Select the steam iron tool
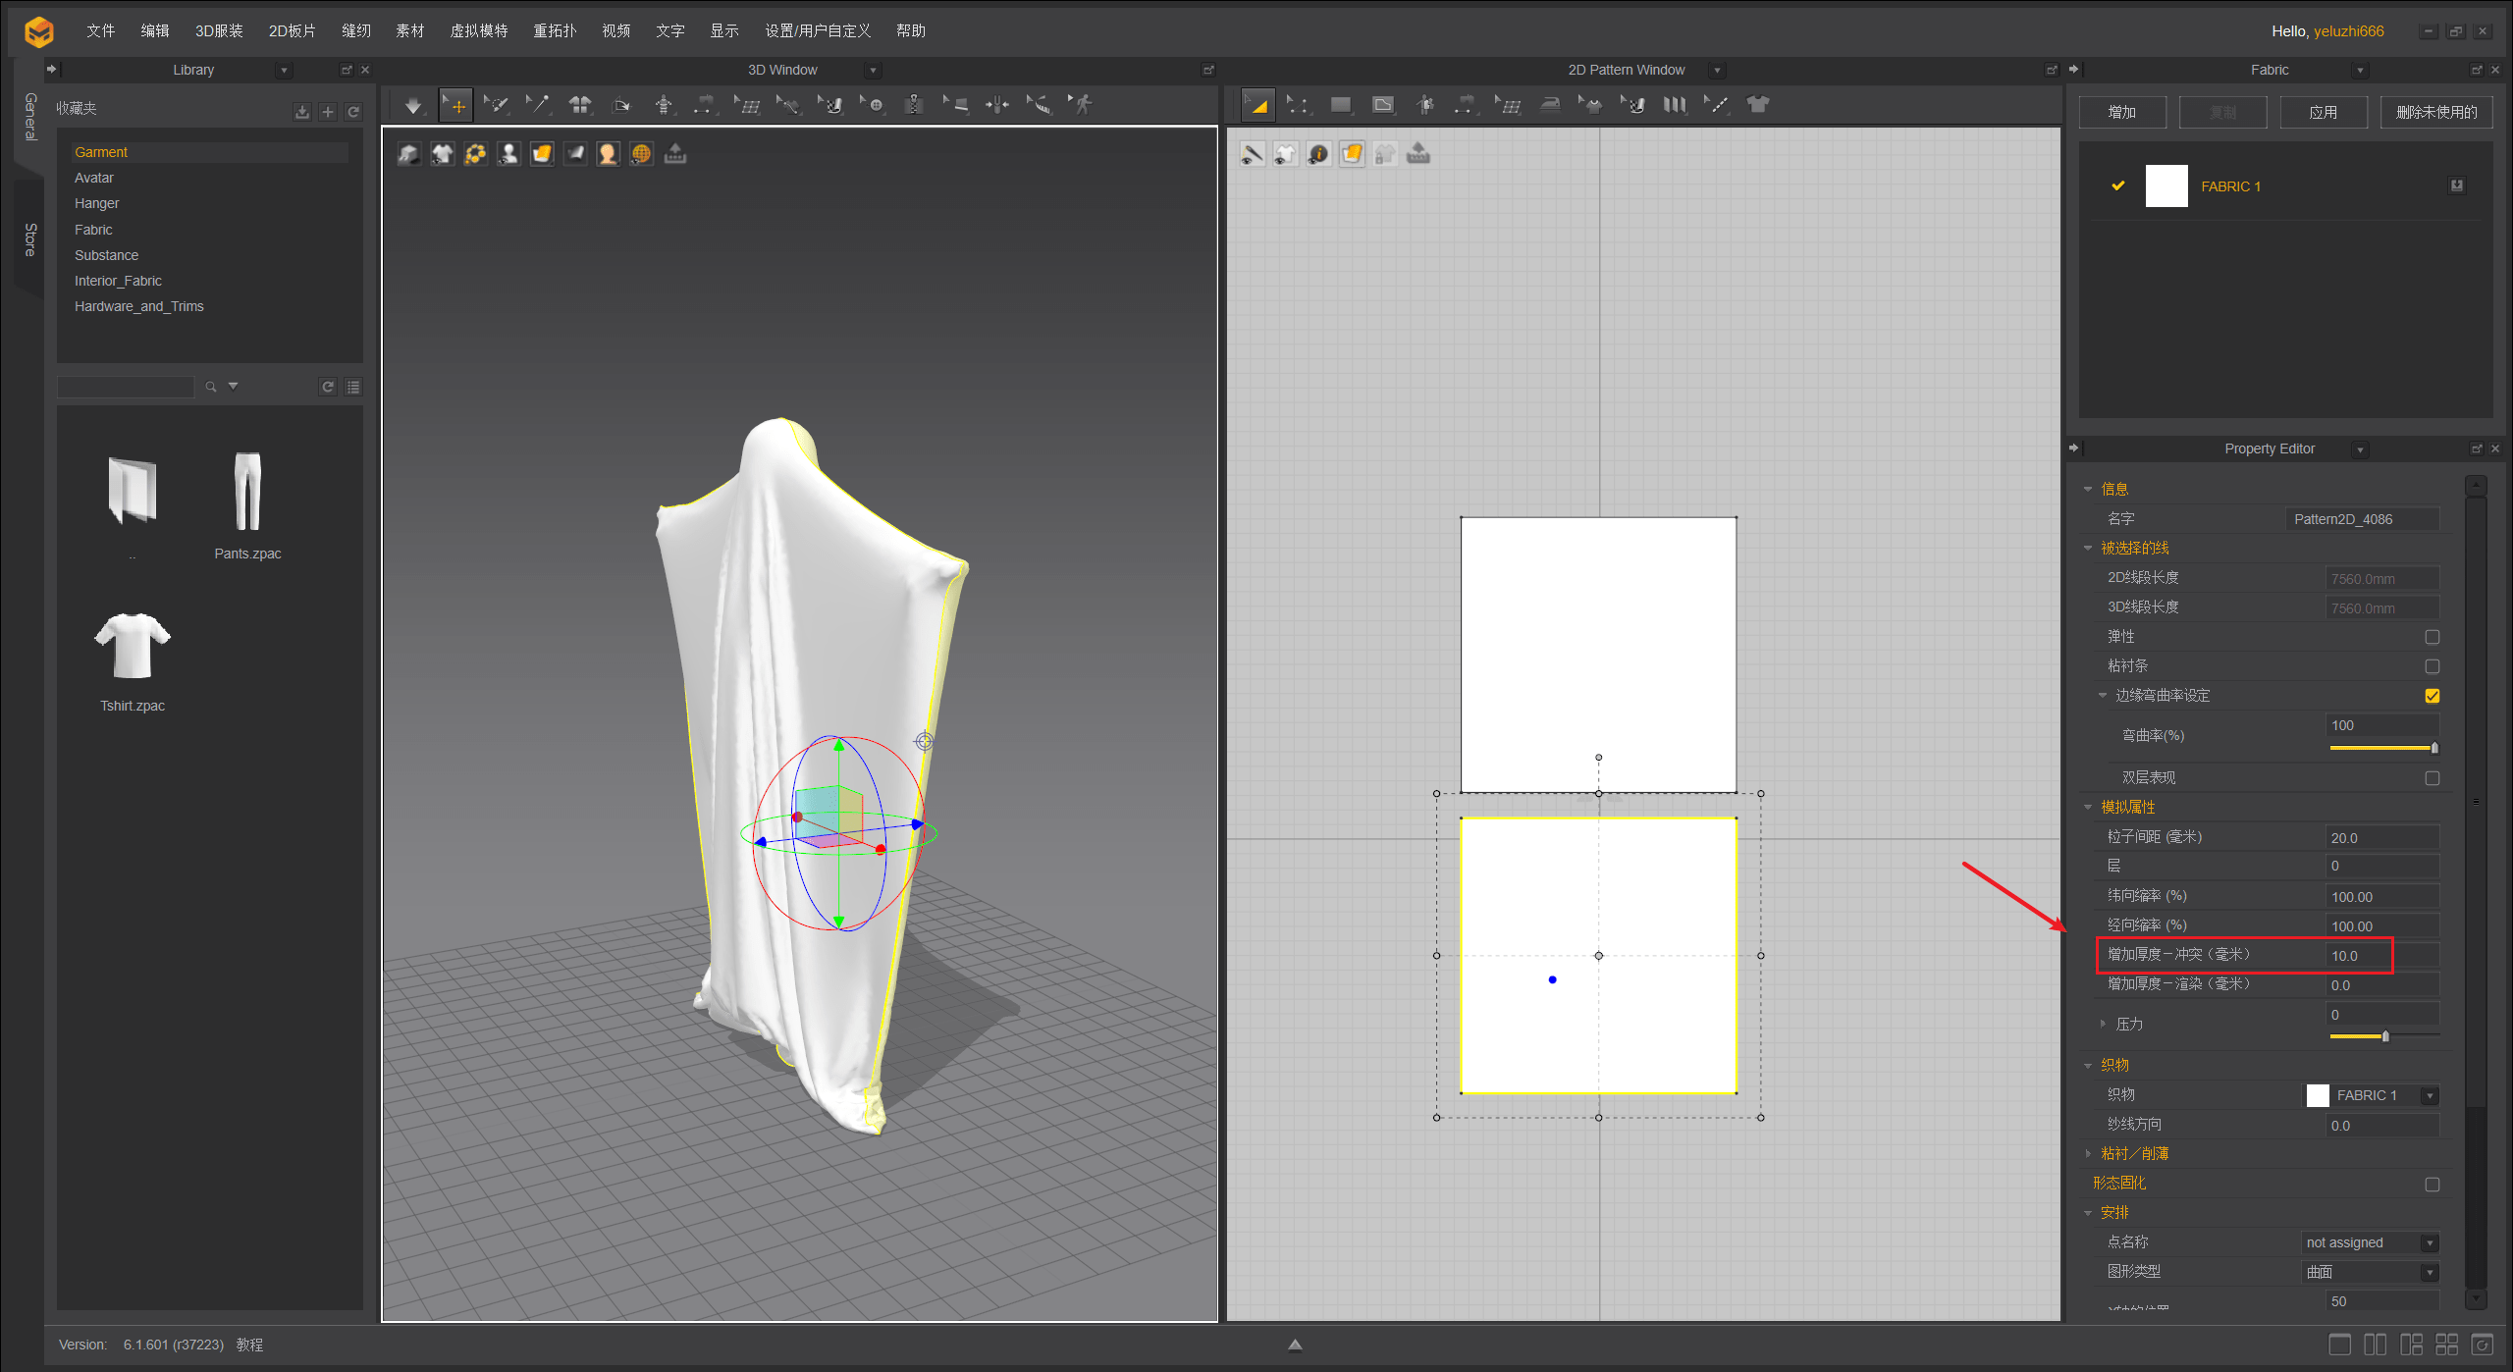The width and height of the screenshot is (2513, 1372). (1550, 105)
